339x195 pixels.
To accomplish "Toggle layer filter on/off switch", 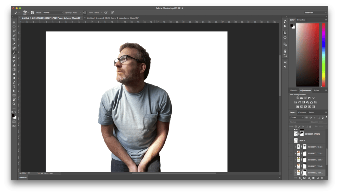I will (x=326, y=117).
